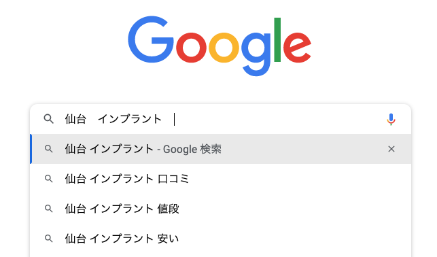Click the yellow letter o in the logo
Image resolution: width=437 pixels, height=257 pixels.
(224, 48)
